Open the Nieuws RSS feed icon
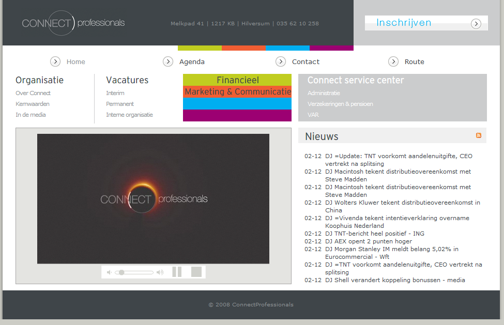The image size is (504, 325). click(479, 135)
